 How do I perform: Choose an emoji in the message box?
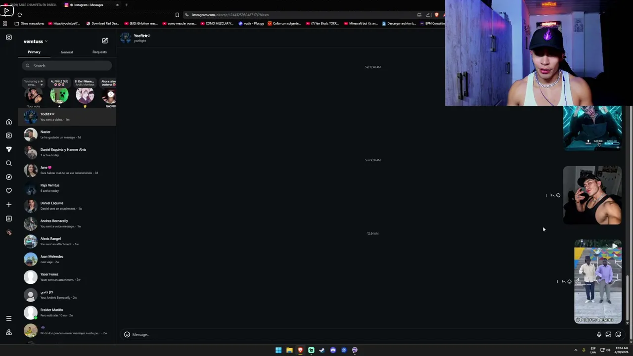[127, 335]
